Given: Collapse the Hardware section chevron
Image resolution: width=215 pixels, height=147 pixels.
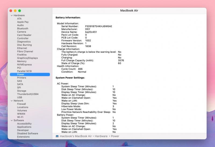Looking at the screenshot, I should click(x=12, y=16).
